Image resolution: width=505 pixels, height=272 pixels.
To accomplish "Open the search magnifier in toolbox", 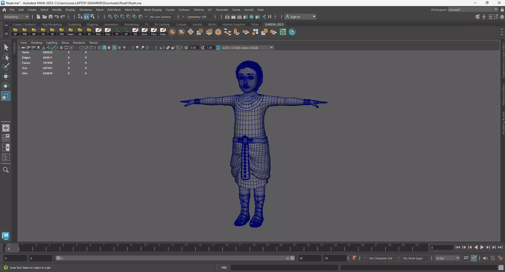I will coord(6,170).
